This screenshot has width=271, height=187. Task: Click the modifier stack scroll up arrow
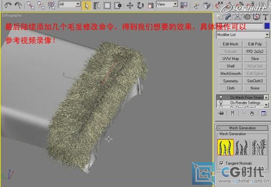coord(266,97)
